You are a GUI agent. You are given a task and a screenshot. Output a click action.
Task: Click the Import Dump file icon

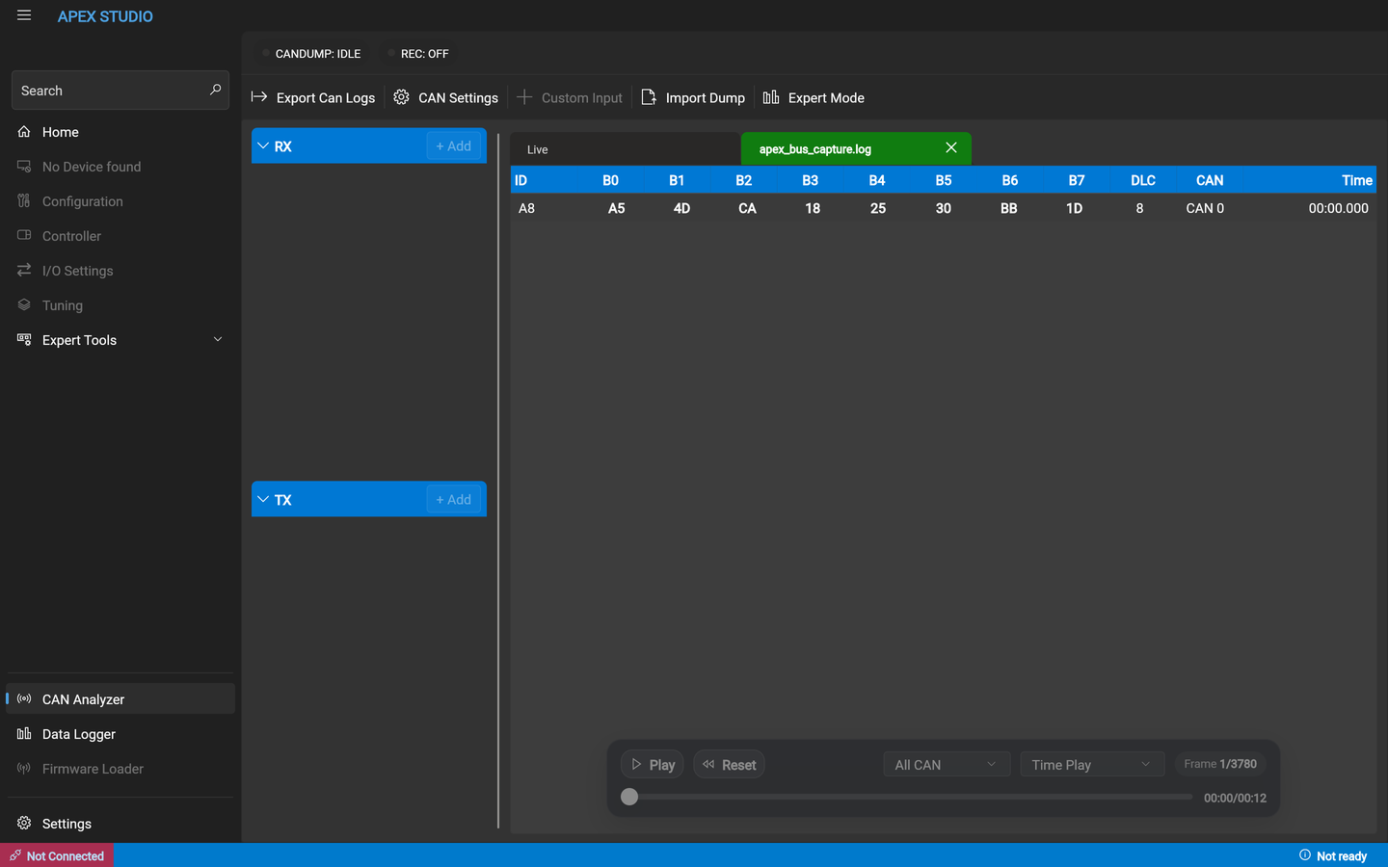tap(649, 97)
